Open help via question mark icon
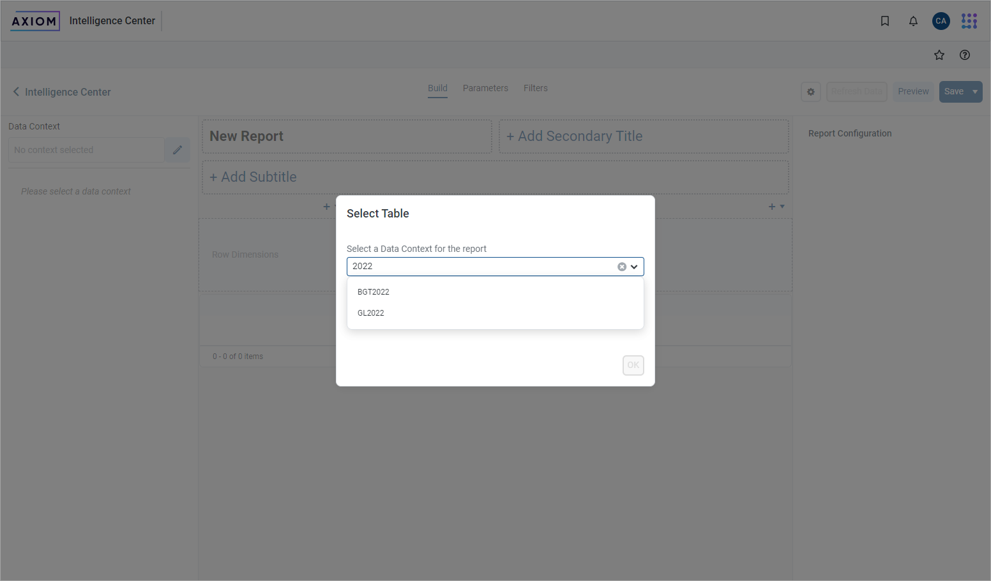991x581 pixels. [964, 55]
